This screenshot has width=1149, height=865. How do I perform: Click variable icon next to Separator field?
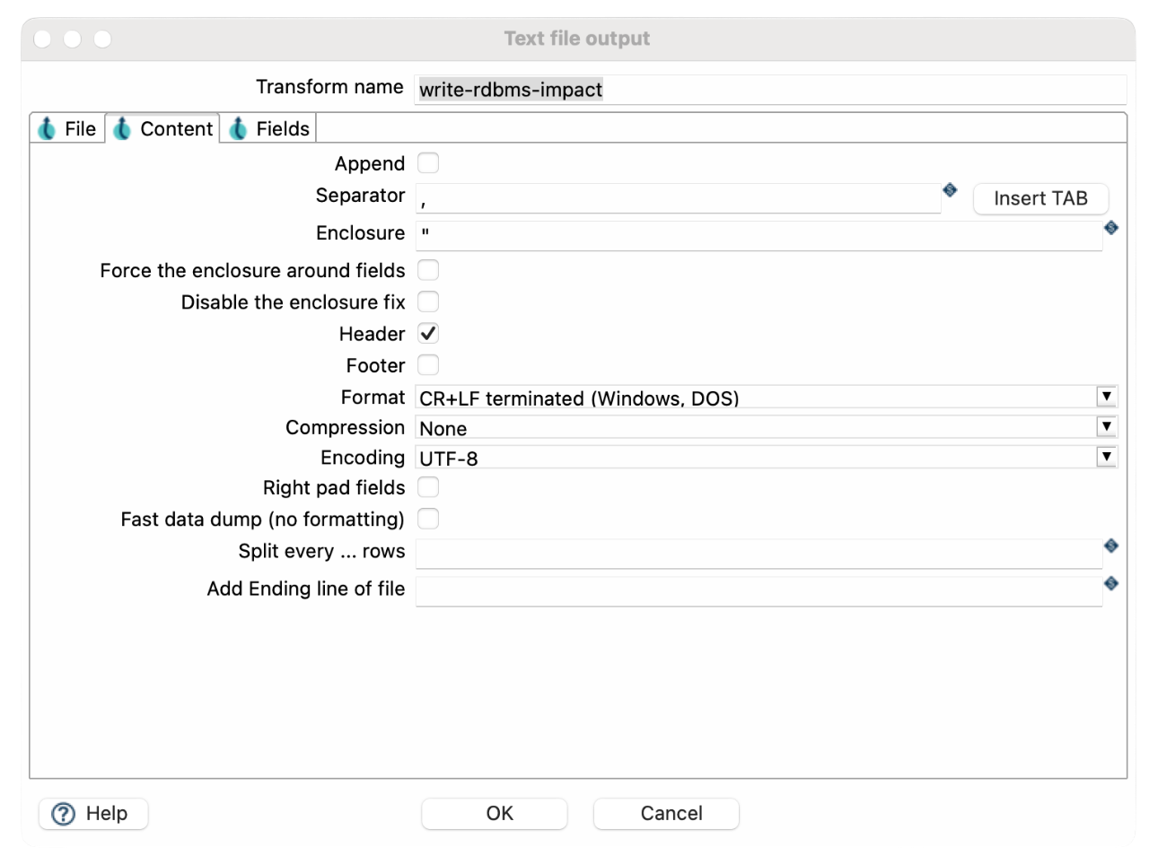(x=950, y=189)
